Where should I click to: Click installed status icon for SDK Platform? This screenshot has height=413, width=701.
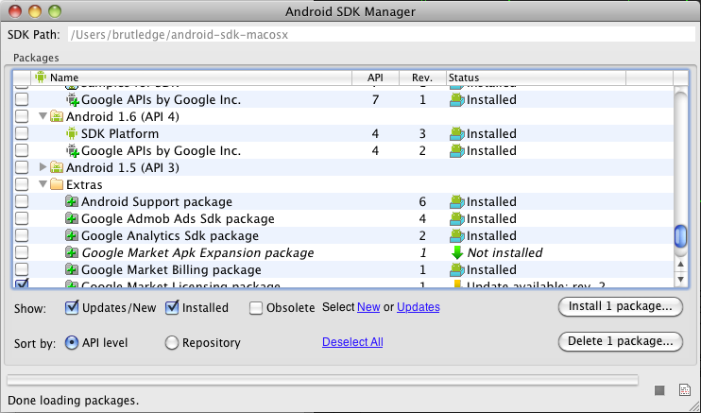pos(457,134)
